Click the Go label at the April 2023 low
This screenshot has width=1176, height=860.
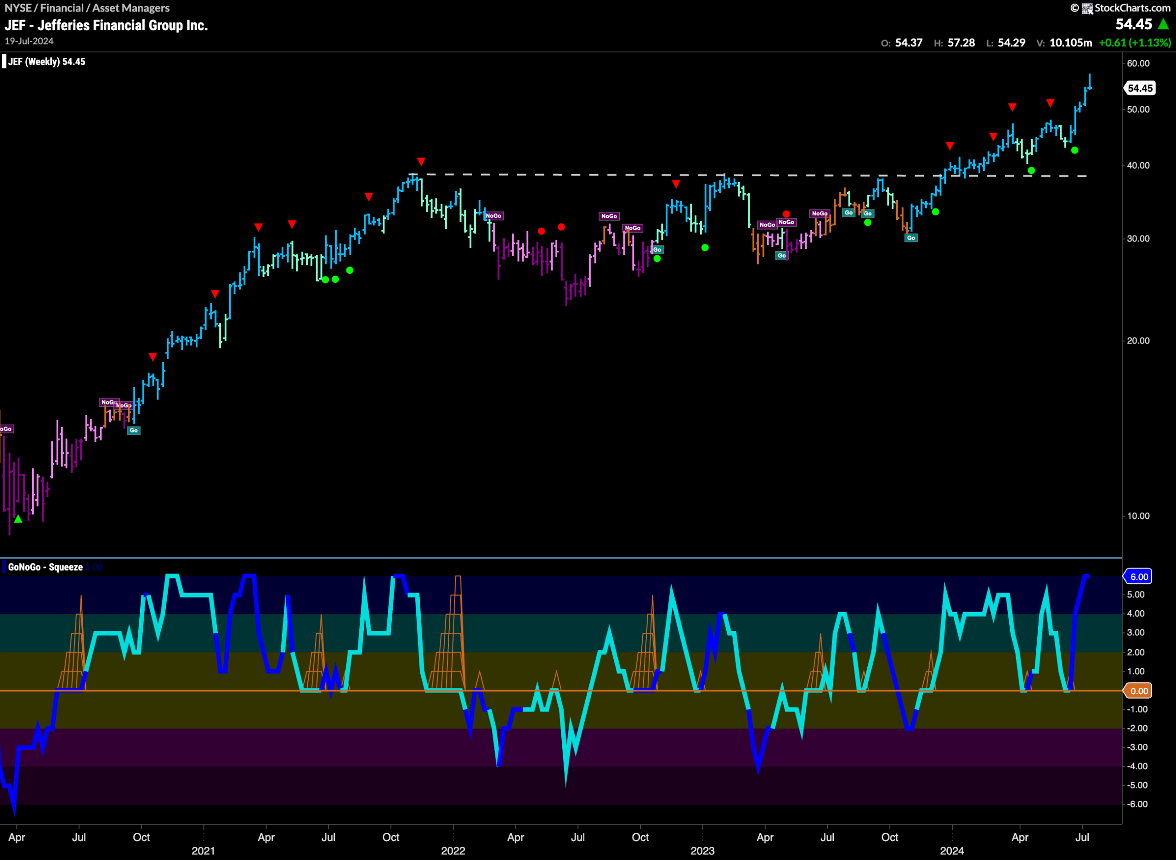[x=781, y=256]
